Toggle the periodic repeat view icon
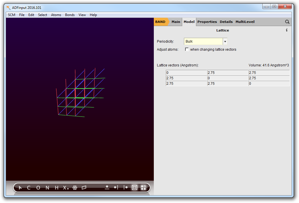The width and height of the screenshot is (299, 203). click(143, 188)
